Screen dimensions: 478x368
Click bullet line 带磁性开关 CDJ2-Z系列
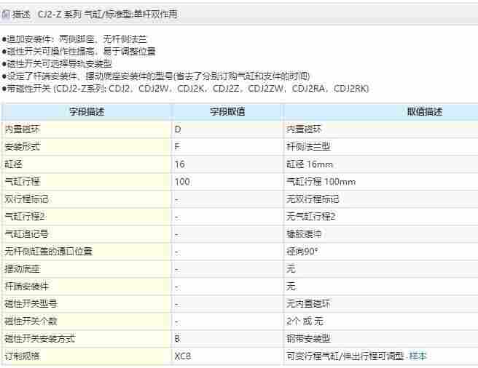click(185, 89)
